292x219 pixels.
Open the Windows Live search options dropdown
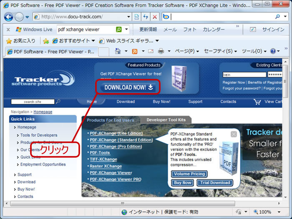pyautogui.click(x=127, y=29)
